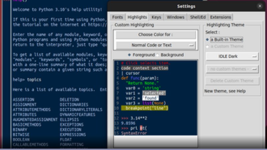Viewport: 267px width, 150px height.
Task: Click EXPRESSIONS topic in the shell
Action: pos(73,135)
